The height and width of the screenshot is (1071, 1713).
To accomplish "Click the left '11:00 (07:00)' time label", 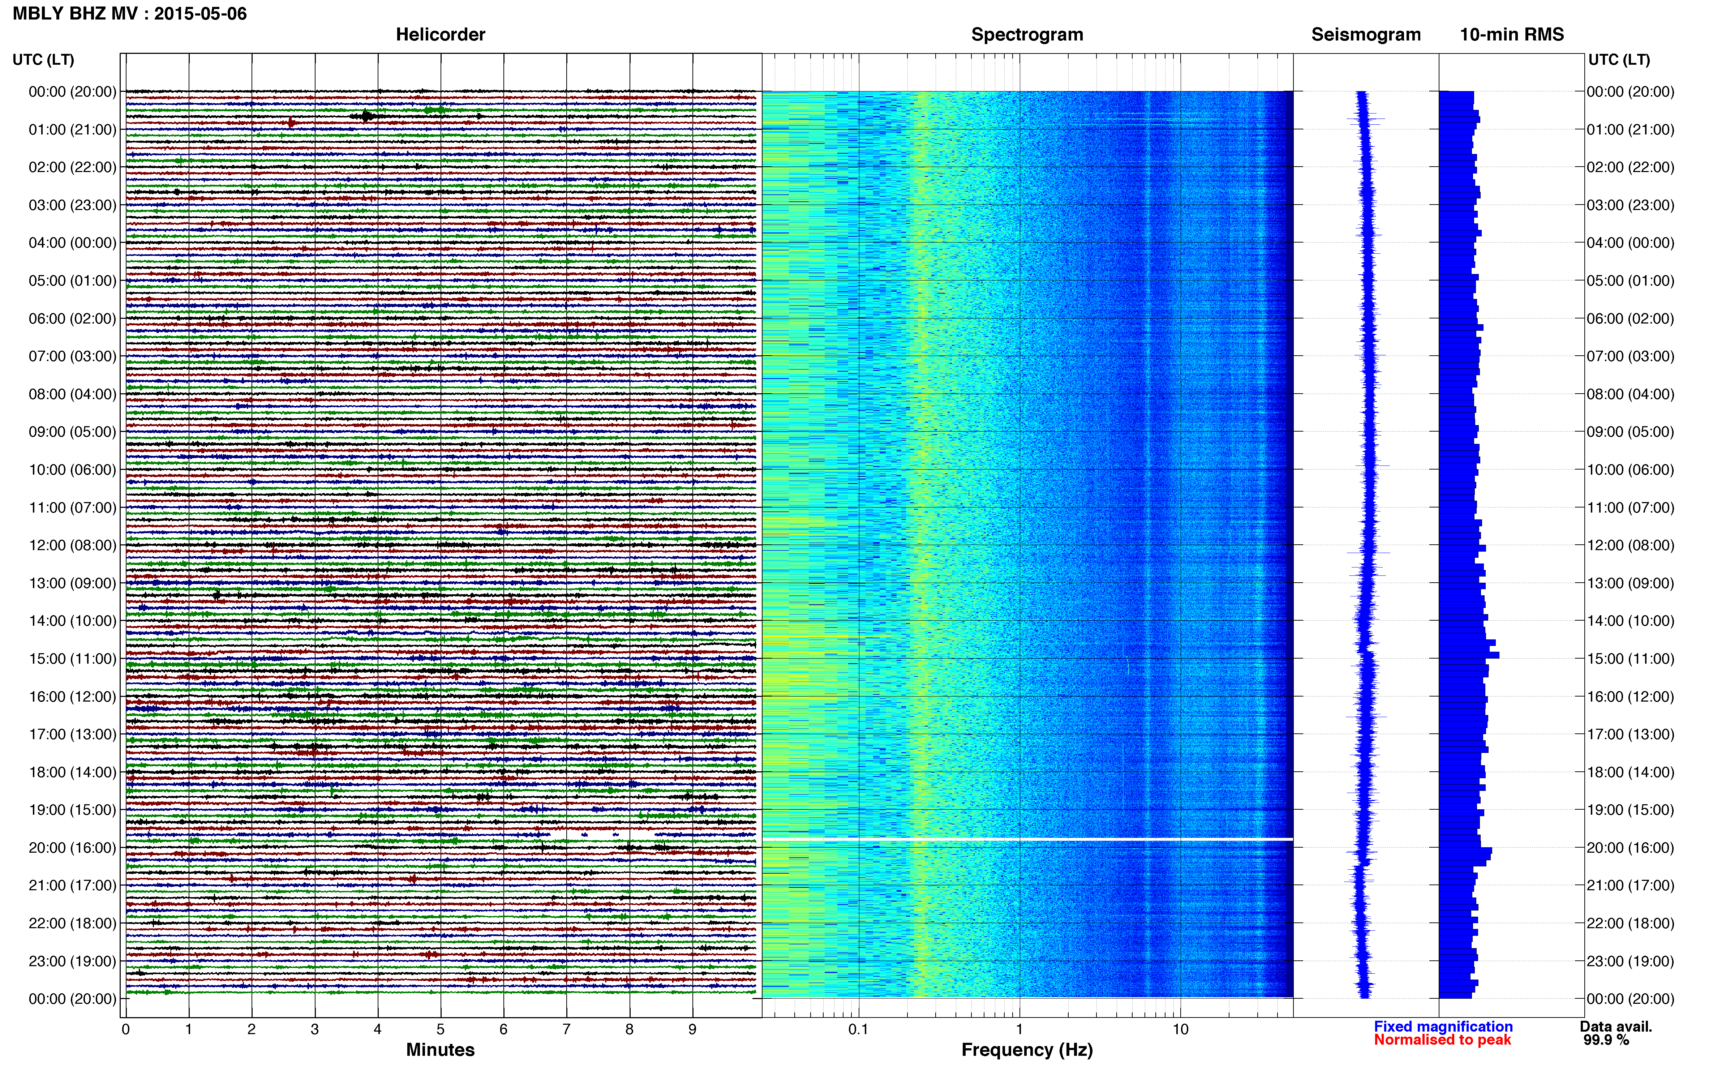I will 72,508.
